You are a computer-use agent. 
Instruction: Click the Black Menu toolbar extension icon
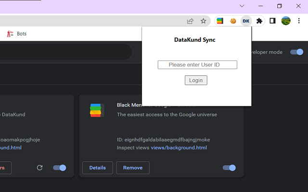click(x=219, y=21)
